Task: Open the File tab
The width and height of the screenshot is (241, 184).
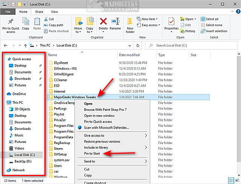Action: pos(8,12)
